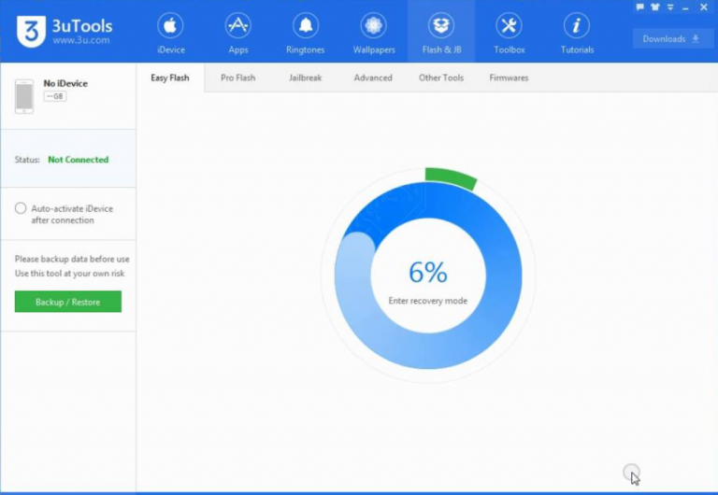718x495 pixels.
Task: Select the Flash & JB icon
Action: [441, 25]
